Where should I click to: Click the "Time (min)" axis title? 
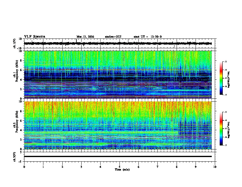tap(122, 170)
